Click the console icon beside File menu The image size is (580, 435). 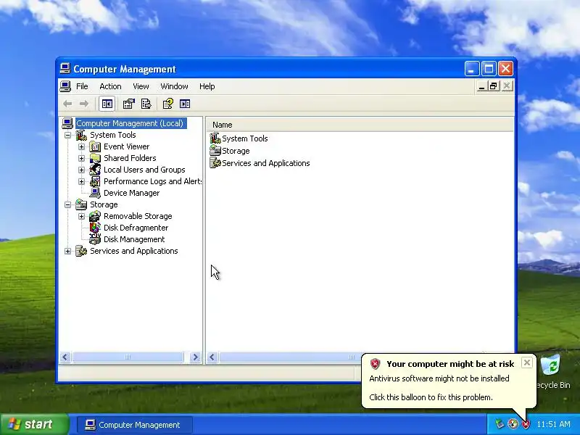pos(65,86)
